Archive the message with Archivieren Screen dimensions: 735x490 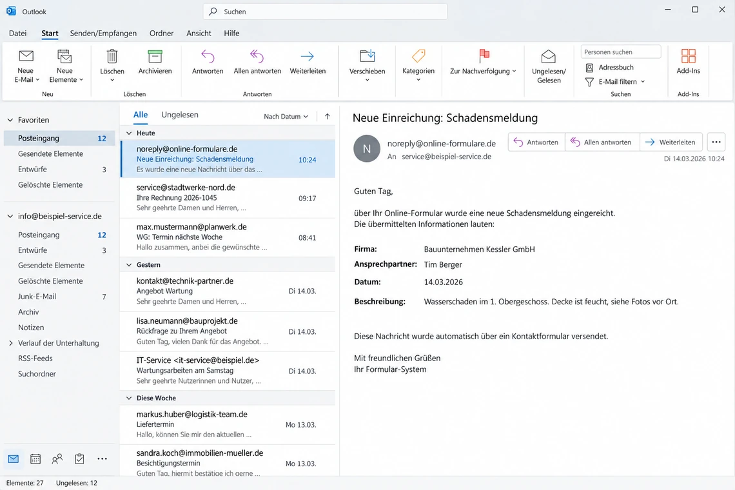pos(155,63)
